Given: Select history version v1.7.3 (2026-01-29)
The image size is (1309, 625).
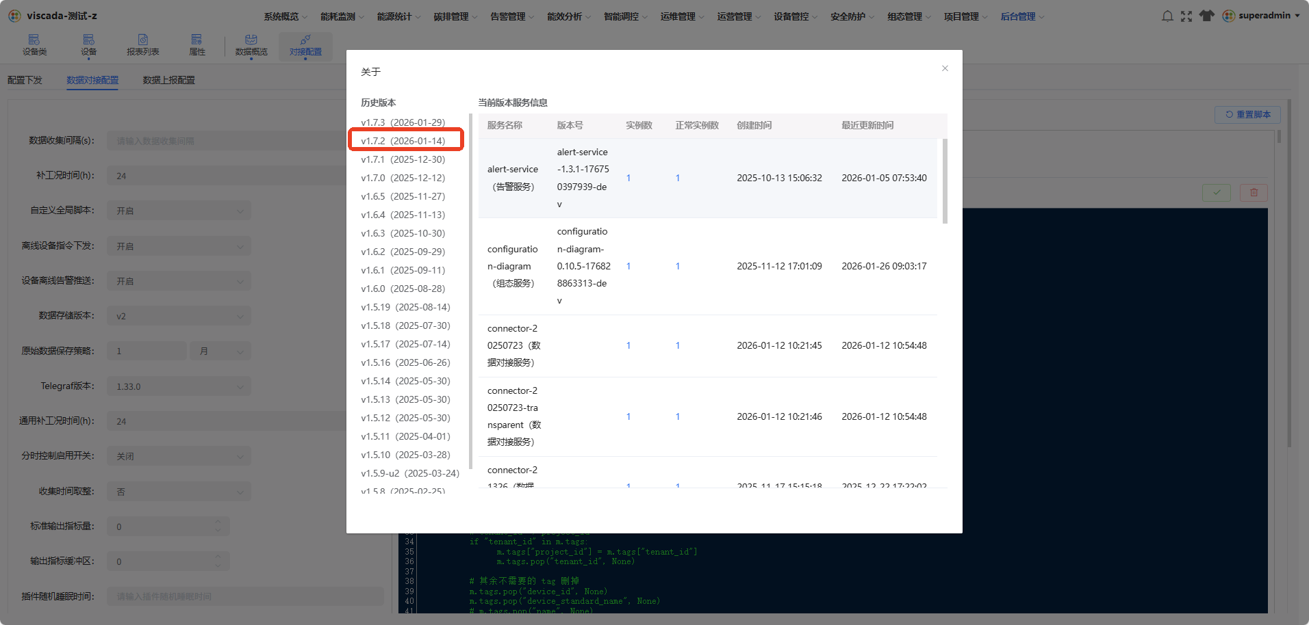Looking at the screenshot, I should click(x=403, y=122).
